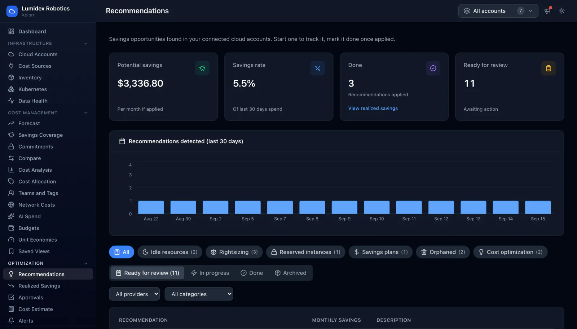Click the Sep 15 chart bar
This screenshot has height=329, width=577.
(x=538, y=207)
